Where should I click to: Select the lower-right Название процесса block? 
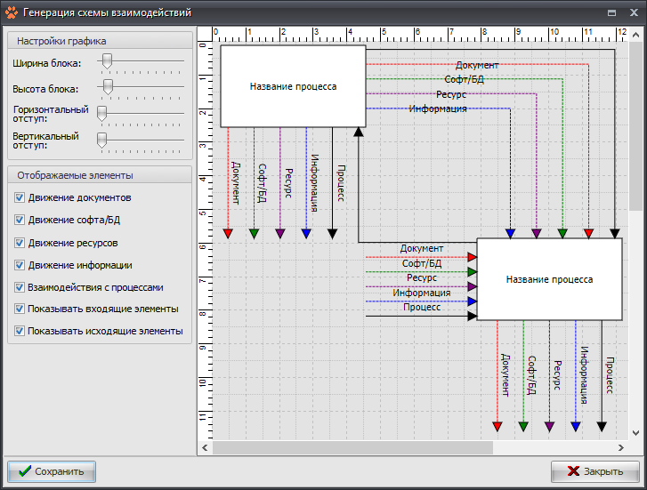click(549, 279)
